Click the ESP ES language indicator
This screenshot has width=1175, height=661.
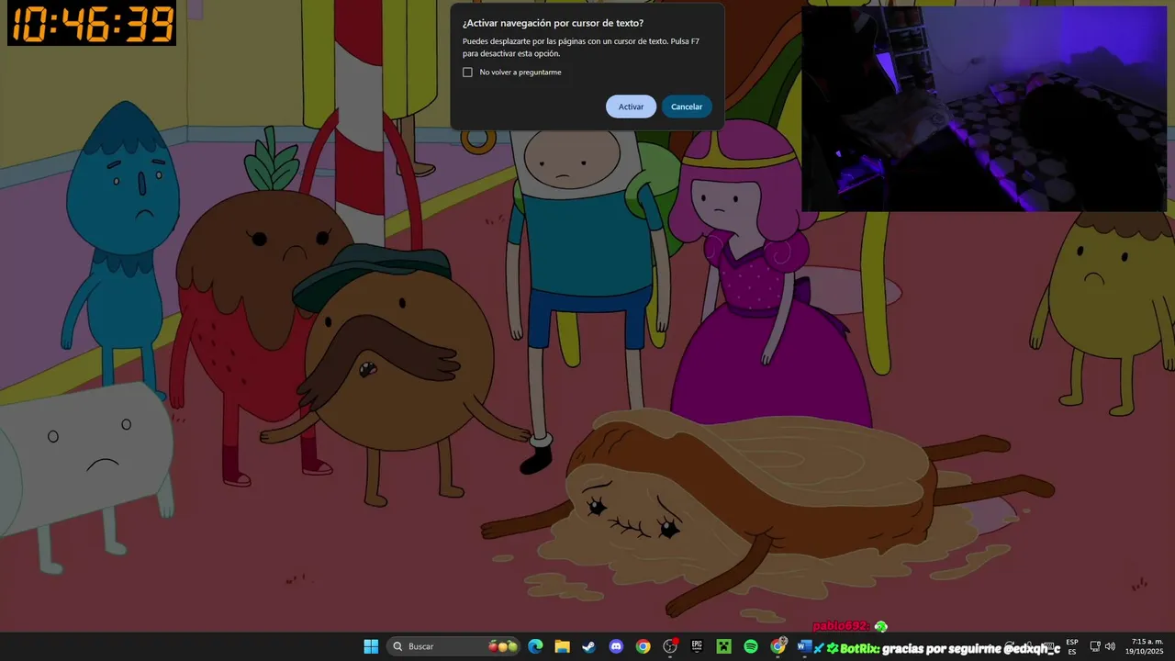coord(1072,646)
